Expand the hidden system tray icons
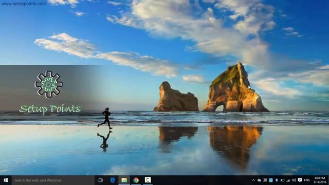The image size is (329, 185). pyautogui.click(x=253, y=180)
